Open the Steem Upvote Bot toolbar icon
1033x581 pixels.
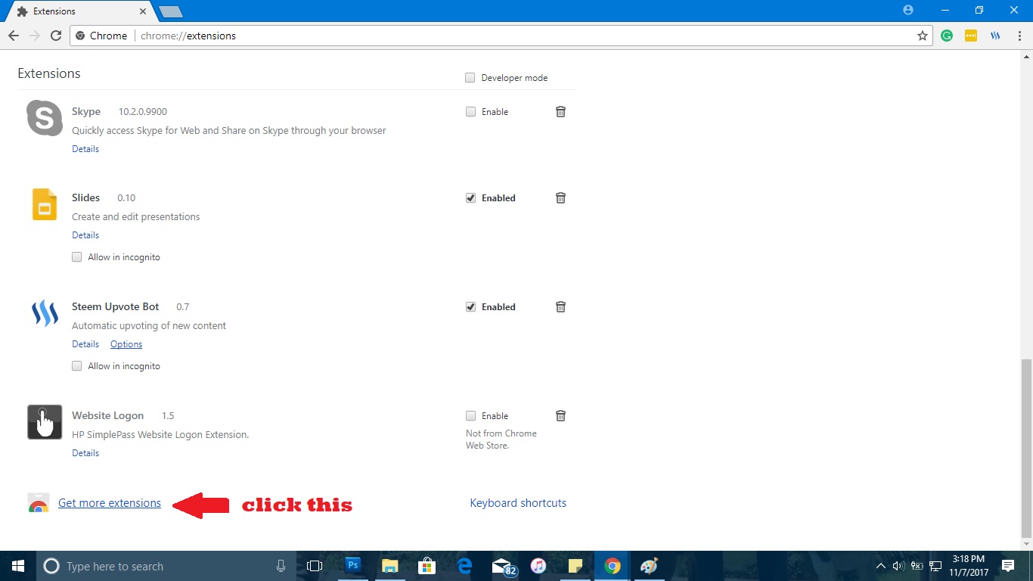point(995,36)
